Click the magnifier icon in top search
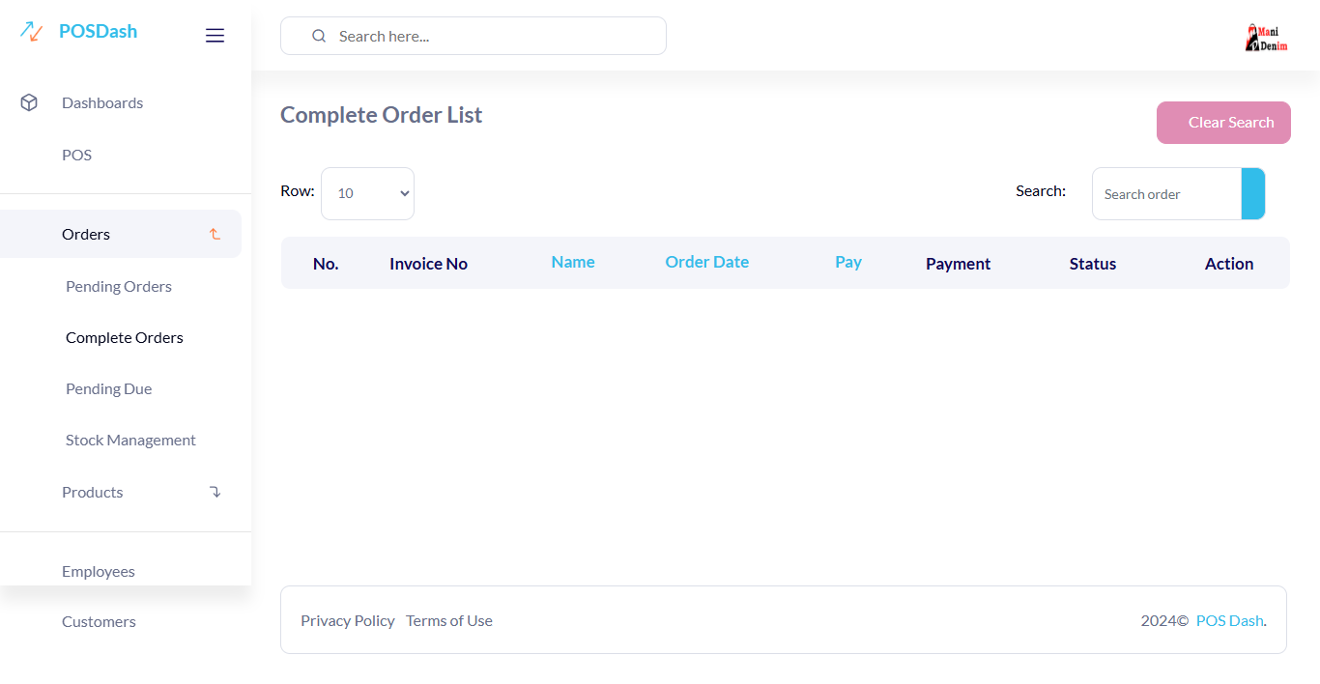Screen dimensions: 1320x684 coord(319,36)
